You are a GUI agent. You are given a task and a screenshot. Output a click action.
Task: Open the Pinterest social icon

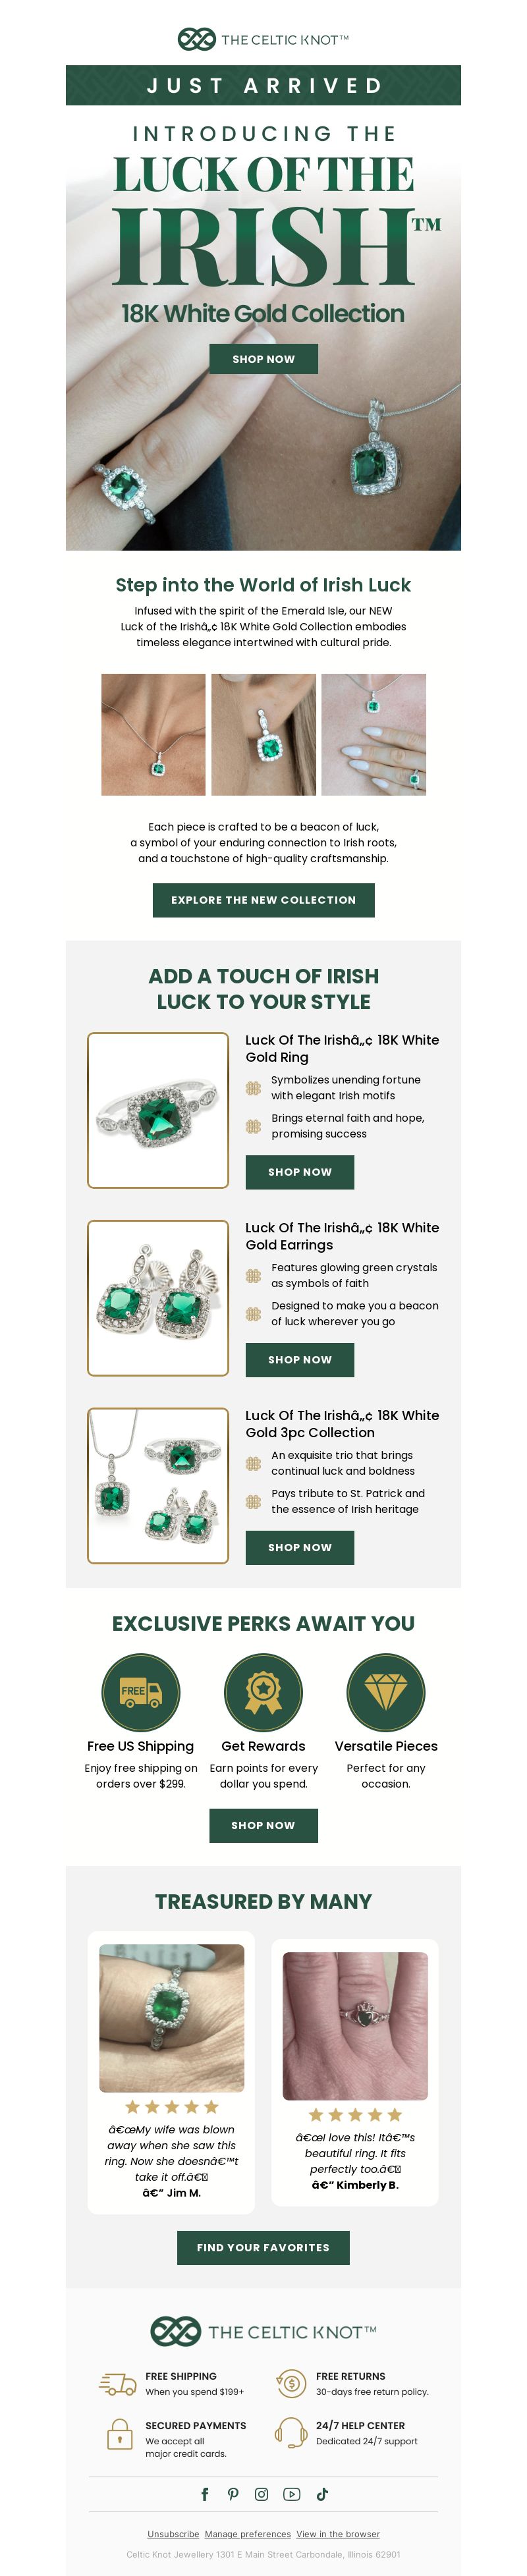(233, 2494)
